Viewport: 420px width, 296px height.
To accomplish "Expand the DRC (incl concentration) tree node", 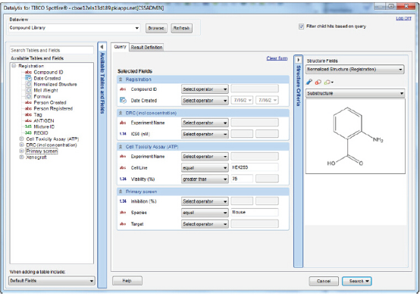I will [22, 145].
